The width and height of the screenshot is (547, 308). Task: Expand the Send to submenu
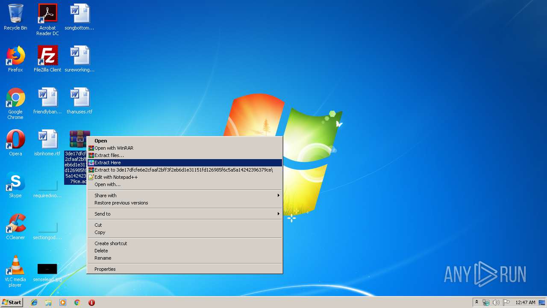(185, 214)
